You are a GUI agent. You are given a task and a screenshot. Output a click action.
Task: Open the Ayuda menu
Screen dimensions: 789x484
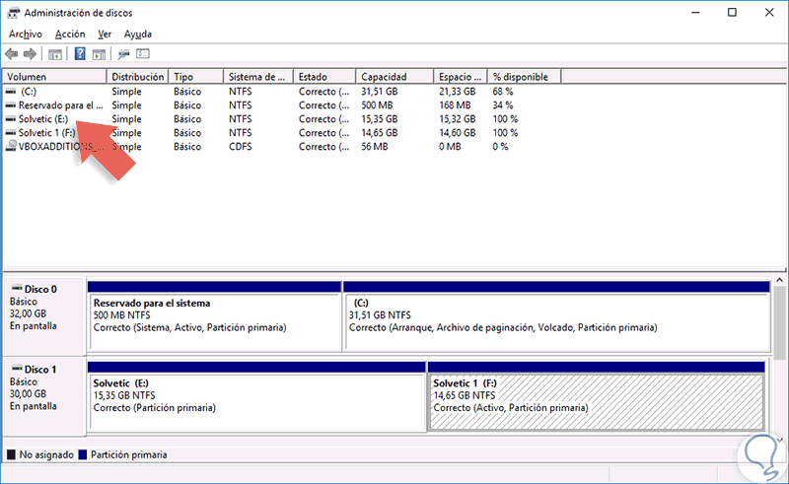coord(138,35)
